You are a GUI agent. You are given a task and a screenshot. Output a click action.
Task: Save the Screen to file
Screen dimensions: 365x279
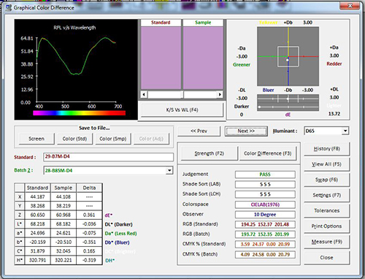[36, 139]
